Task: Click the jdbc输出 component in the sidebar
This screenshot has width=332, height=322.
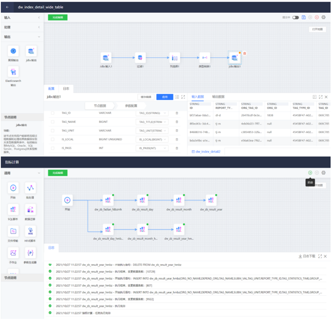Action: click(x=31, y=52)
